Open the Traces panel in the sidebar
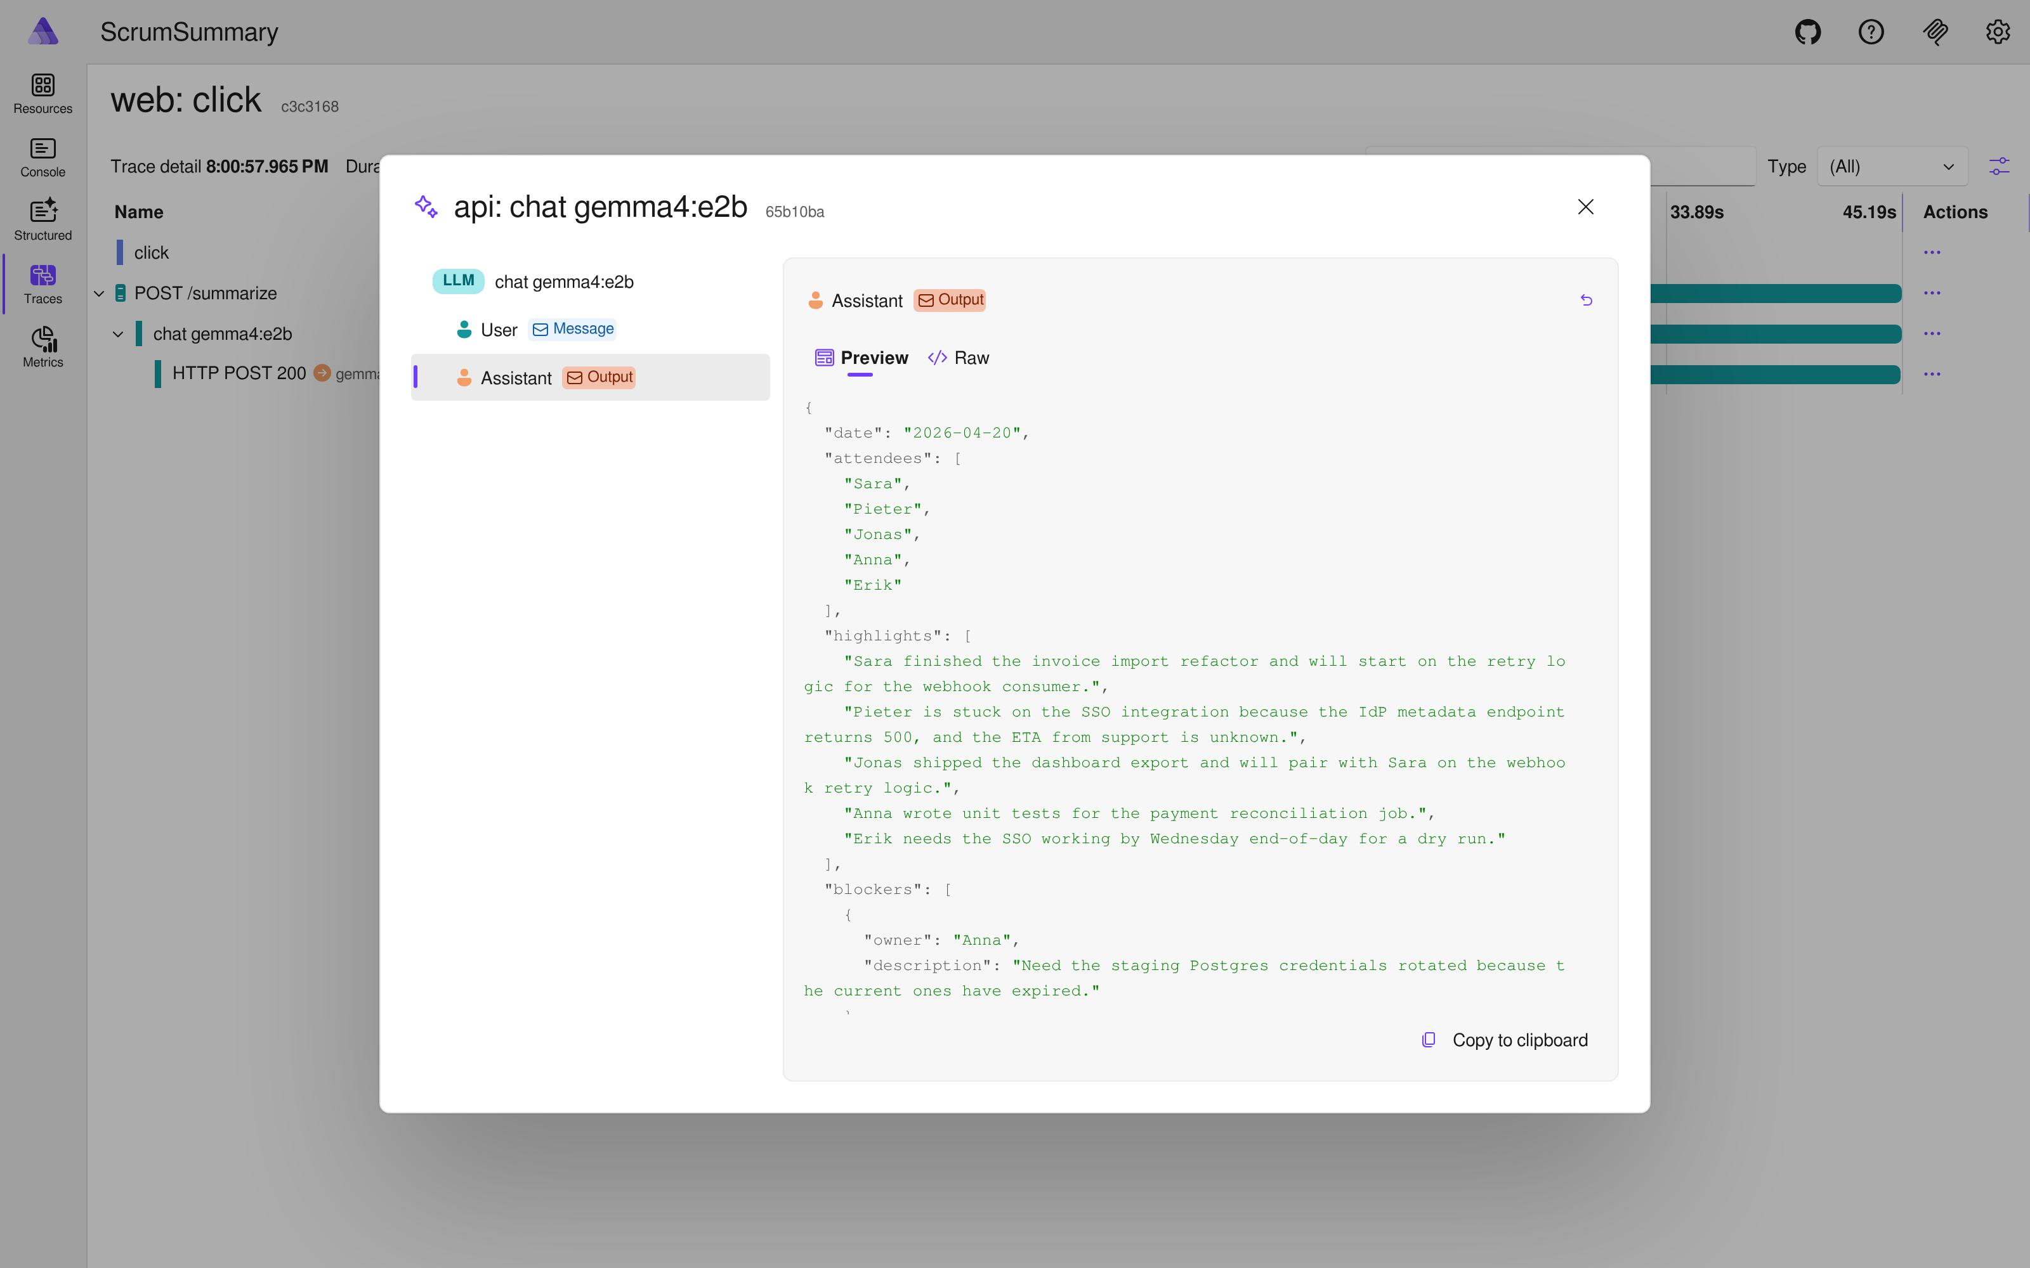The height and width of the screenshot is (1268, 2030). pos(42,283)
